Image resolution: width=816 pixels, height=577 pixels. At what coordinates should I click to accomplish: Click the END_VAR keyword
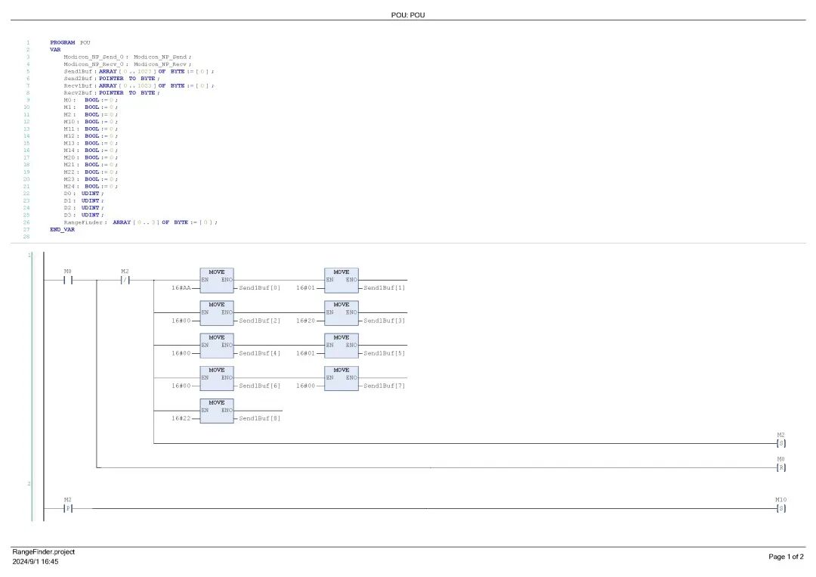click(x=63, y=230)
